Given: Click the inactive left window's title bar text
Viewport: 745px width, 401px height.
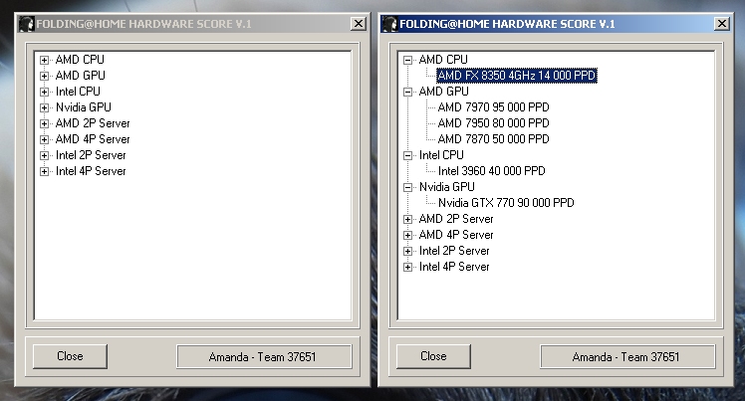Looking at the screenshot, I should (x=143, y=24).
